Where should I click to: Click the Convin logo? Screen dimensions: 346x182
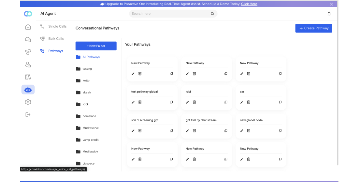pyautogui.click(x=28, y=14)
